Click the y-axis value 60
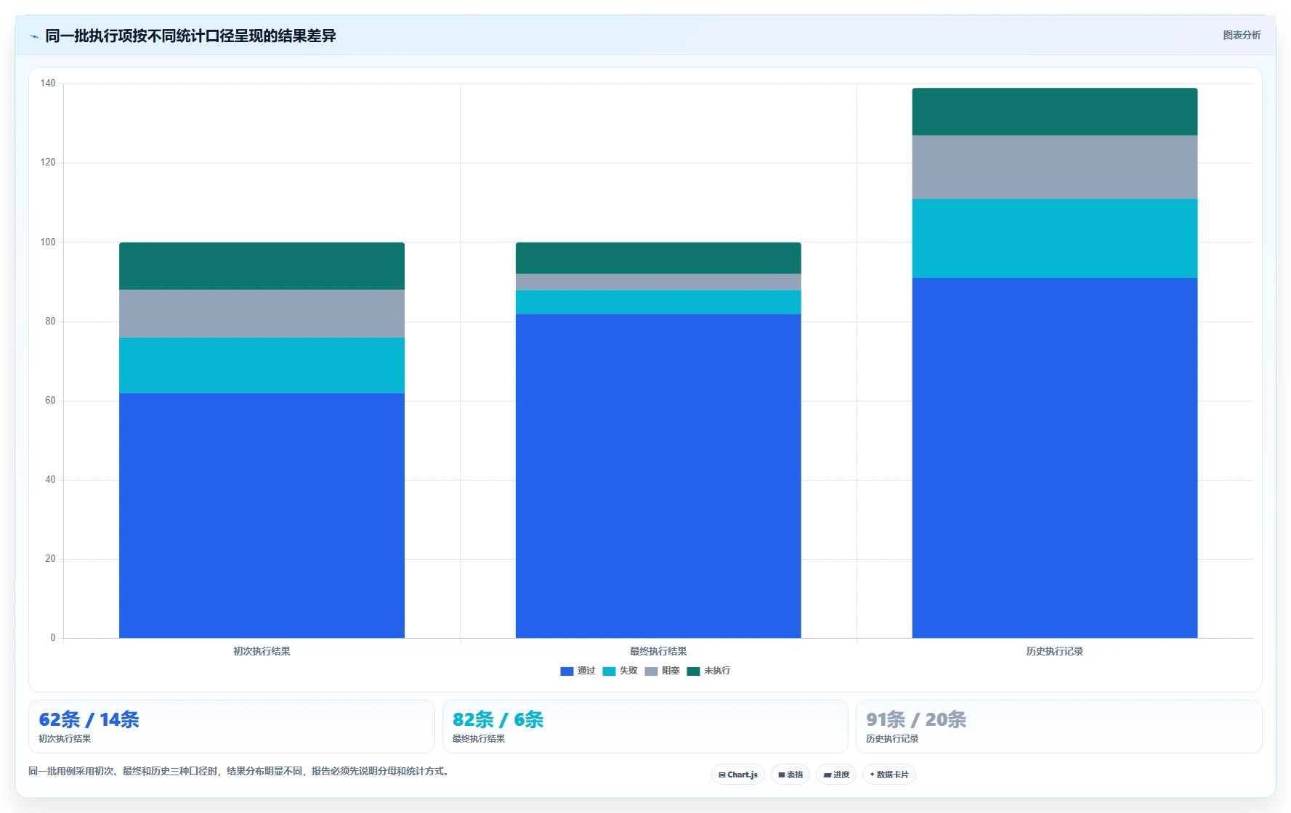The width and height of the screenshot is (1291, 813). (50, 400)
